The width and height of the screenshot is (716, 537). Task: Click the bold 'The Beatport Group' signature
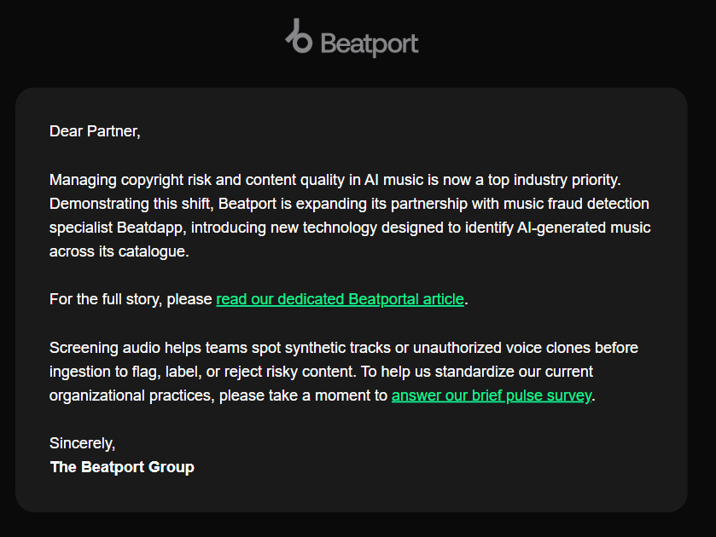122,467
